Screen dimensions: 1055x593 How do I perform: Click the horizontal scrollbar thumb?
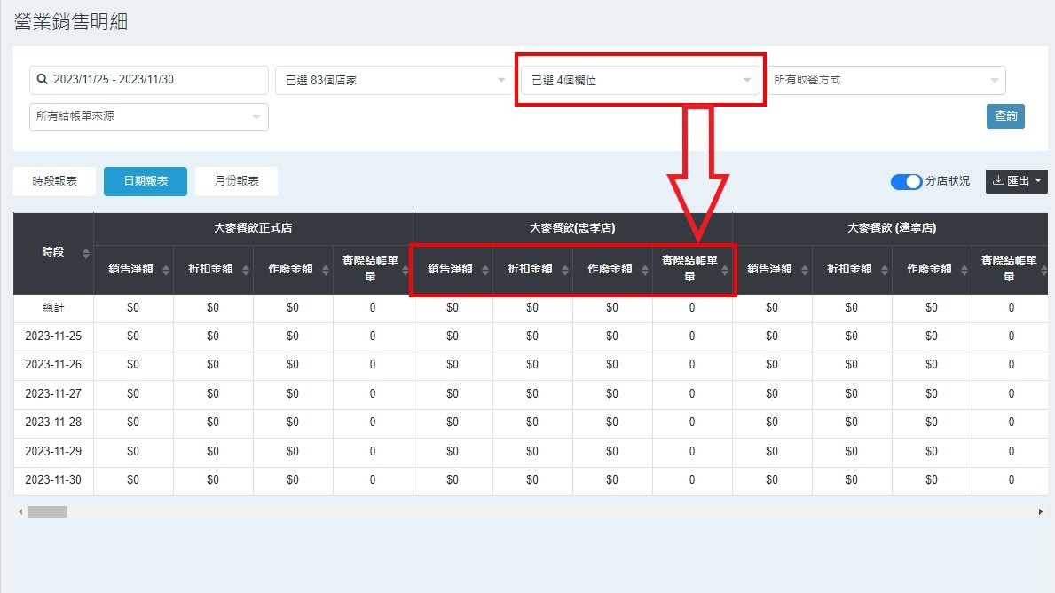(48, 512)
